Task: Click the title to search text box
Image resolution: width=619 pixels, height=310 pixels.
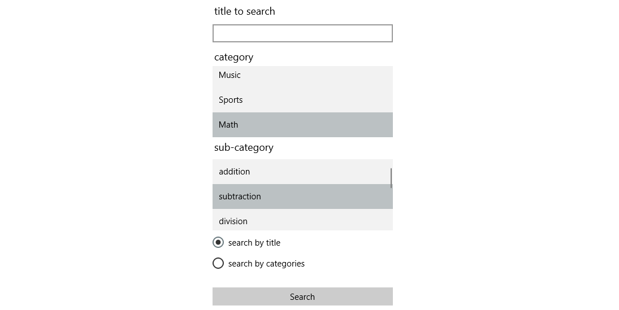Action: (x=302, y=33)
